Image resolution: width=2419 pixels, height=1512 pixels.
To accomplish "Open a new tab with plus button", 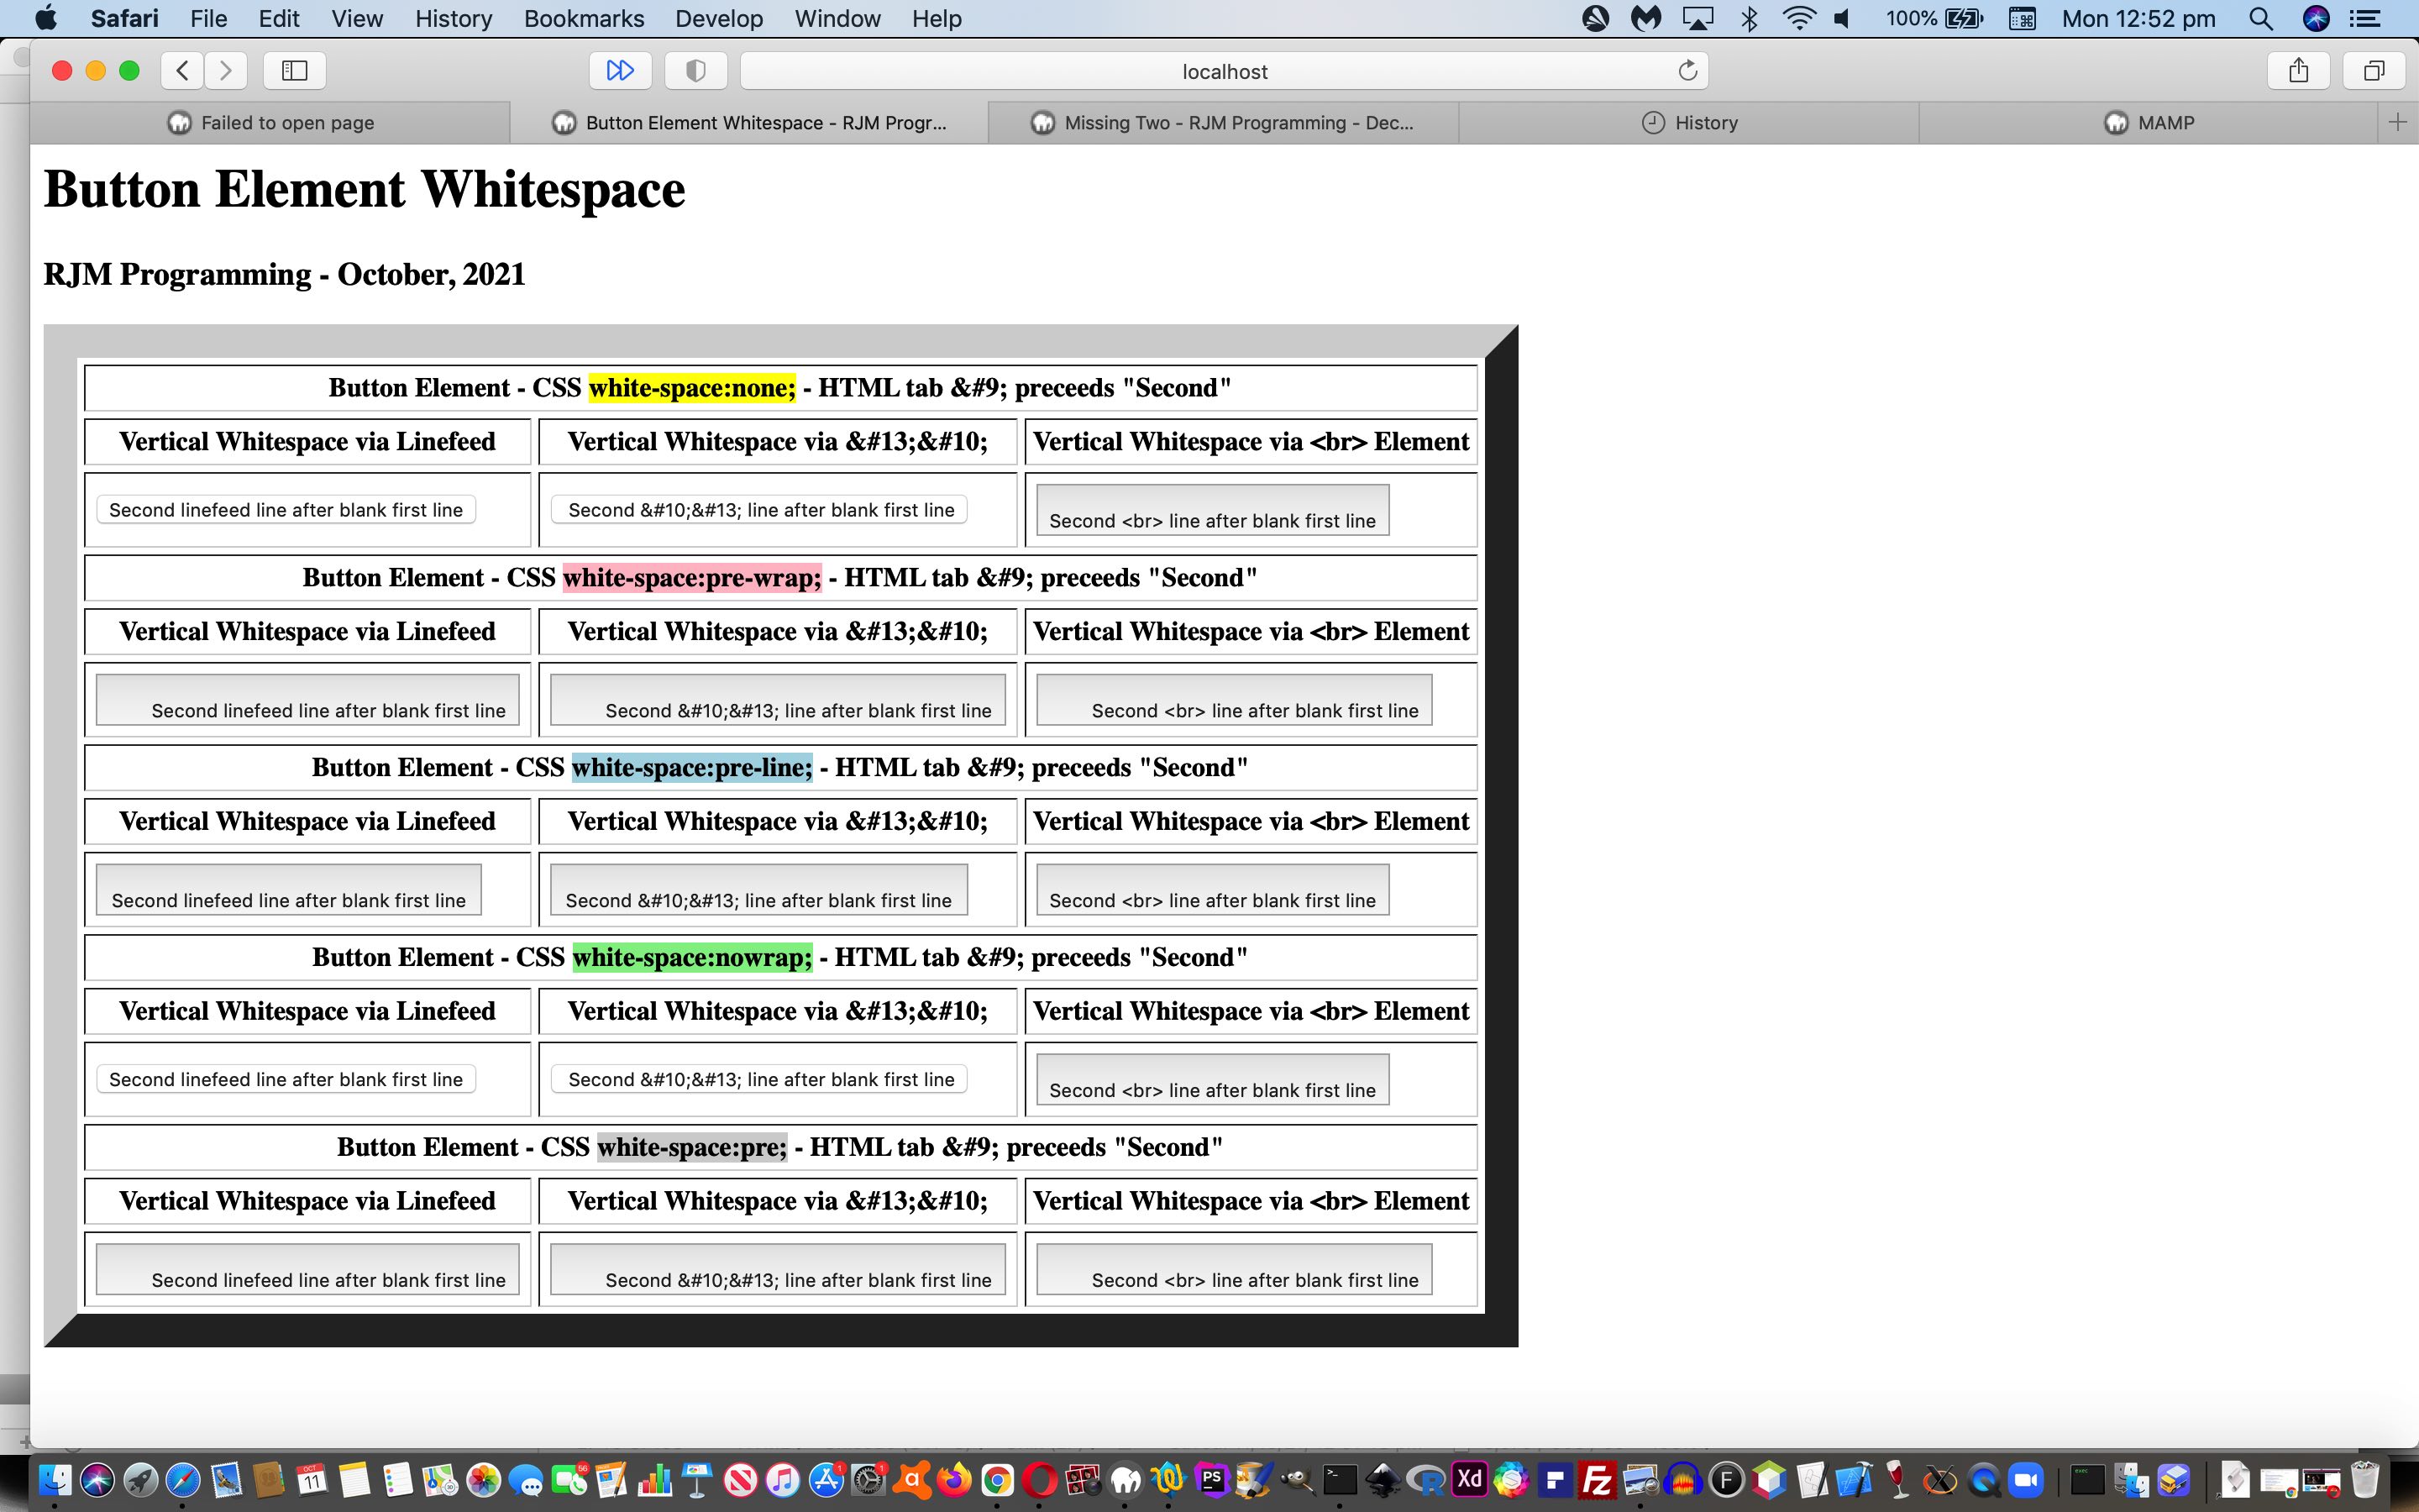I will coord(2397,122).
